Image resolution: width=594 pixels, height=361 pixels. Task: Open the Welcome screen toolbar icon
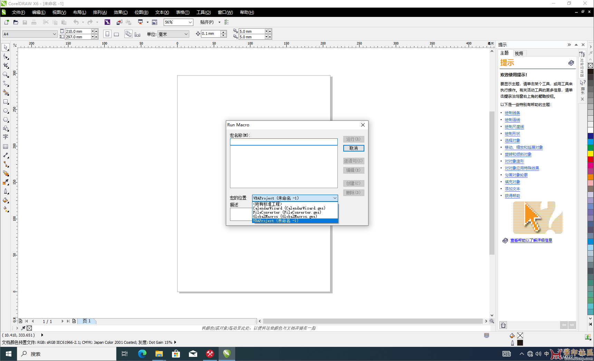155,22
